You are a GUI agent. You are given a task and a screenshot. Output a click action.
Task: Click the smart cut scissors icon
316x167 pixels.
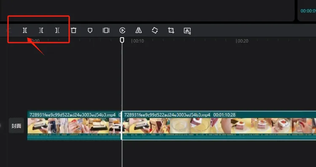tap(187, 31)
